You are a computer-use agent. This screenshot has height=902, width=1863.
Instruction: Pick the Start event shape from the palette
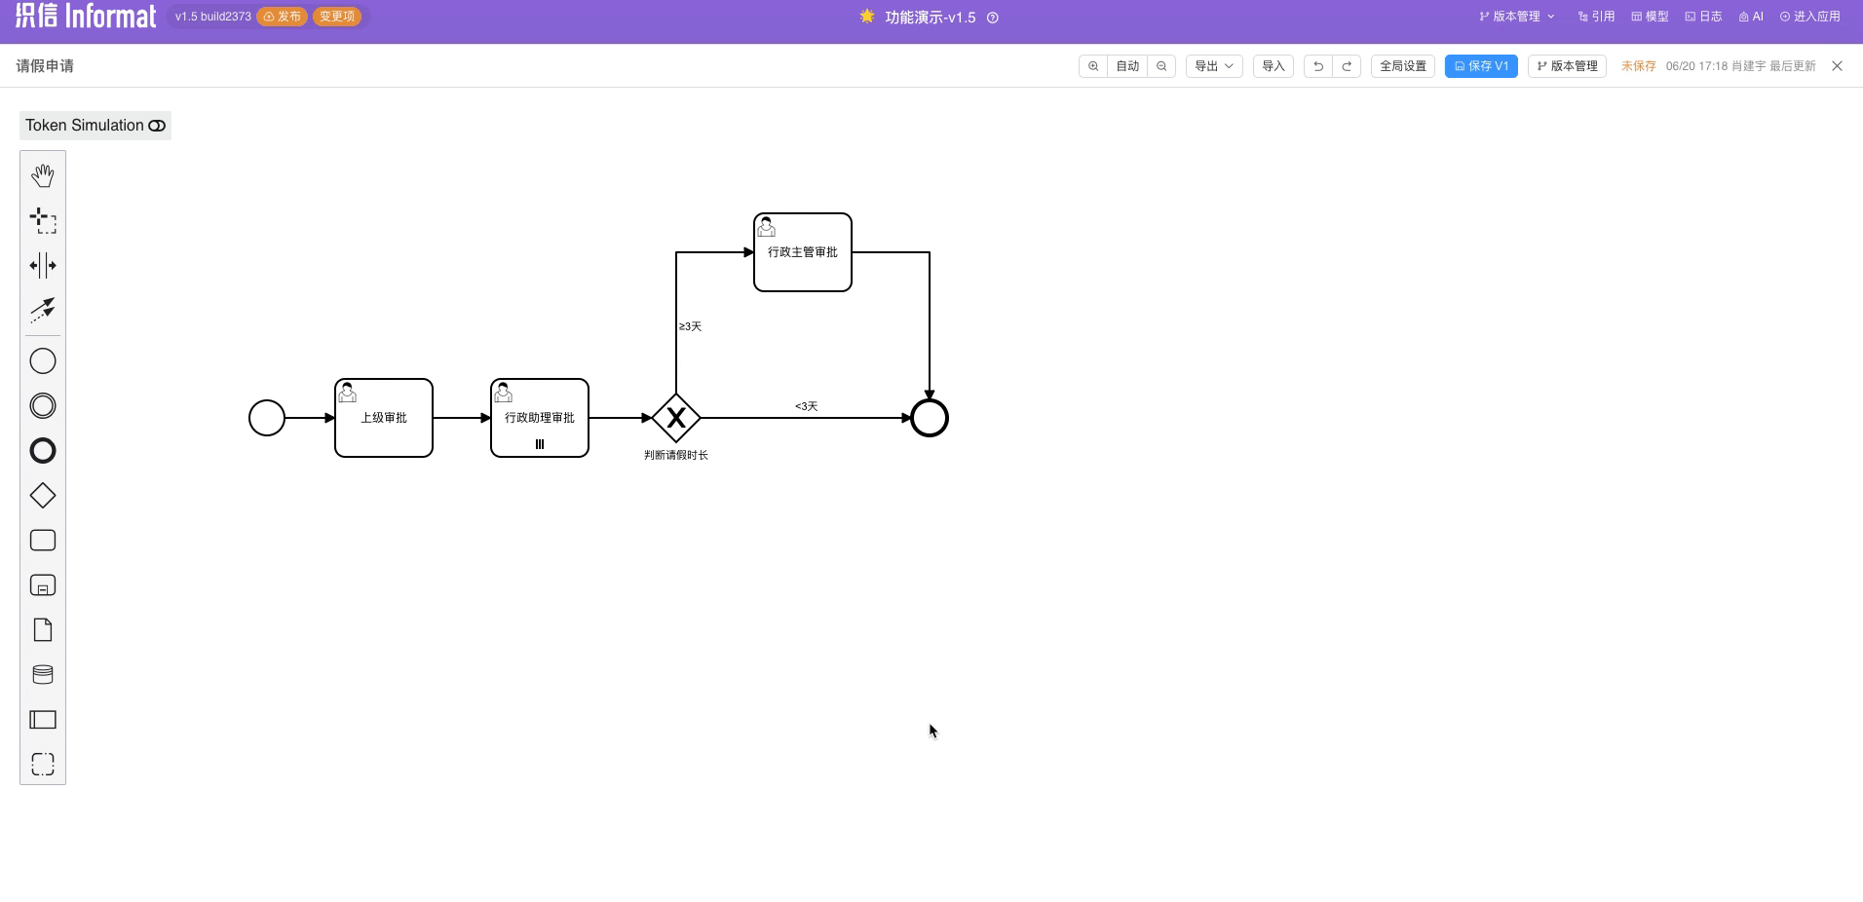coord(42,360)
